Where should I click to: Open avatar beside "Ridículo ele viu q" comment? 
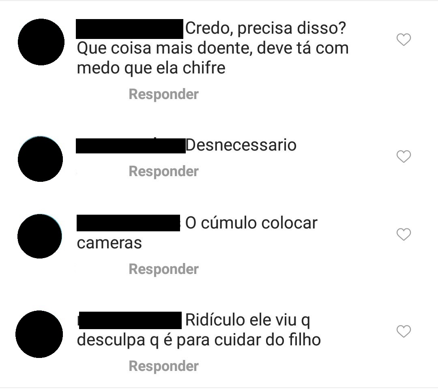tap(39, 334)
